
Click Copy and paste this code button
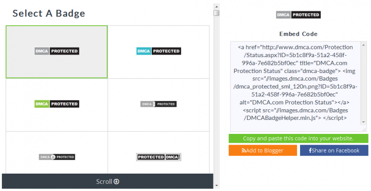(x=299, y=138)
